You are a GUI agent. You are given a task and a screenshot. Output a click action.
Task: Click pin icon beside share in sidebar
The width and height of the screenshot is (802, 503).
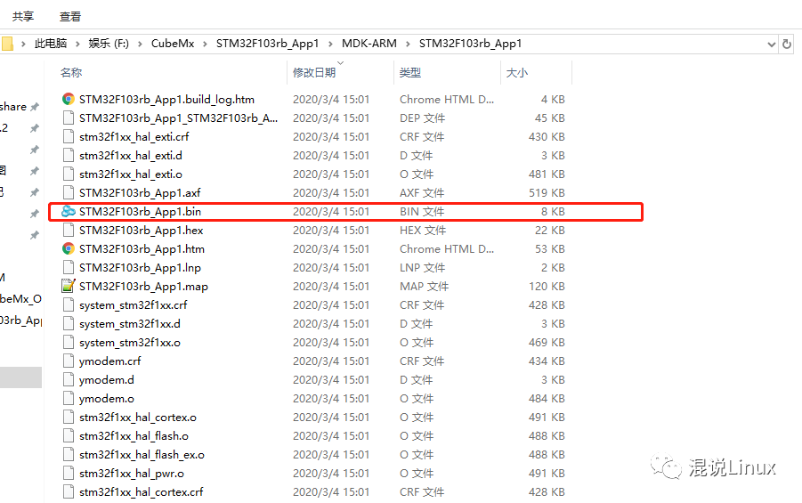pos(35,107)
